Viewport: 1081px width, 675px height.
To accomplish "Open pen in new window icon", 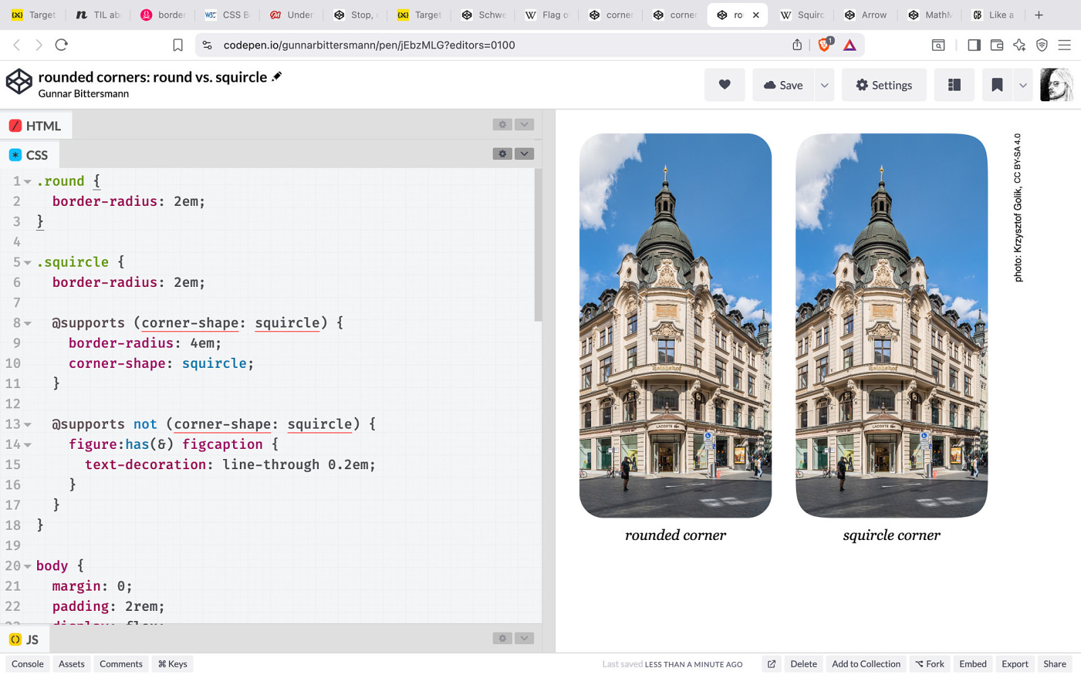I will (771, 664).
